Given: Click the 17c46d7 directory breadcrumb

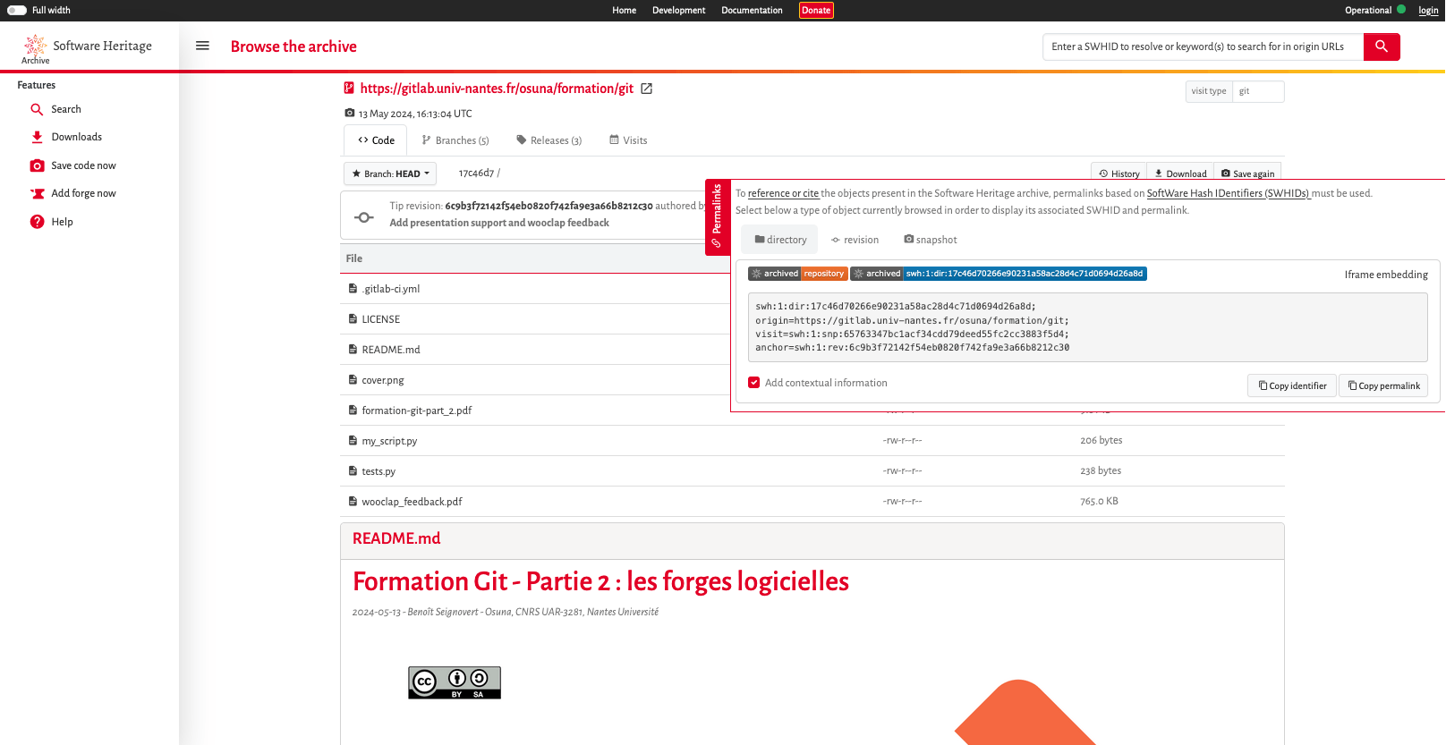Looking at the screenshot, I should [x=476, y=174].
